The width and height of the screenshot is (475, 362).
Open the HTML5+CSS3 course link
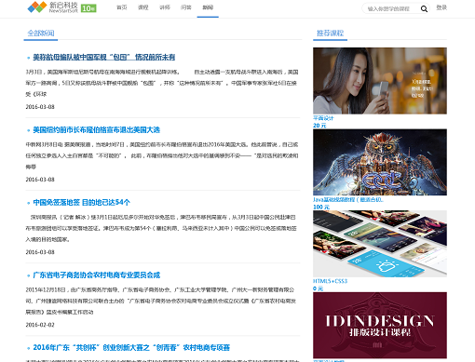(x=330, y=281)
